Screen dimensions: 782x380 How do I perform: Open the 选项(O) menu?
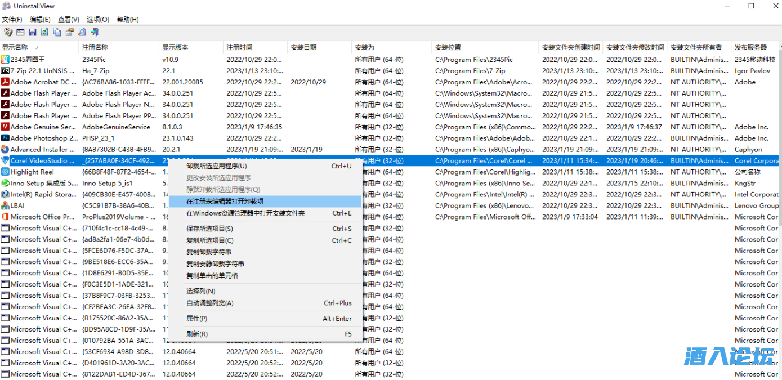[x=98, y=20]
